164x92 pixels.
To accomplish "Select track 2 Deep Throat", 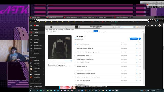I will [108, 48].
